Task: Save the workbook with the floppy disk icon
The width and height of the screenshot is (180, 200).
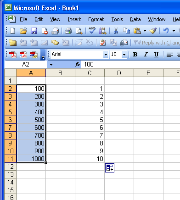Action: click(x=34, y=31)
